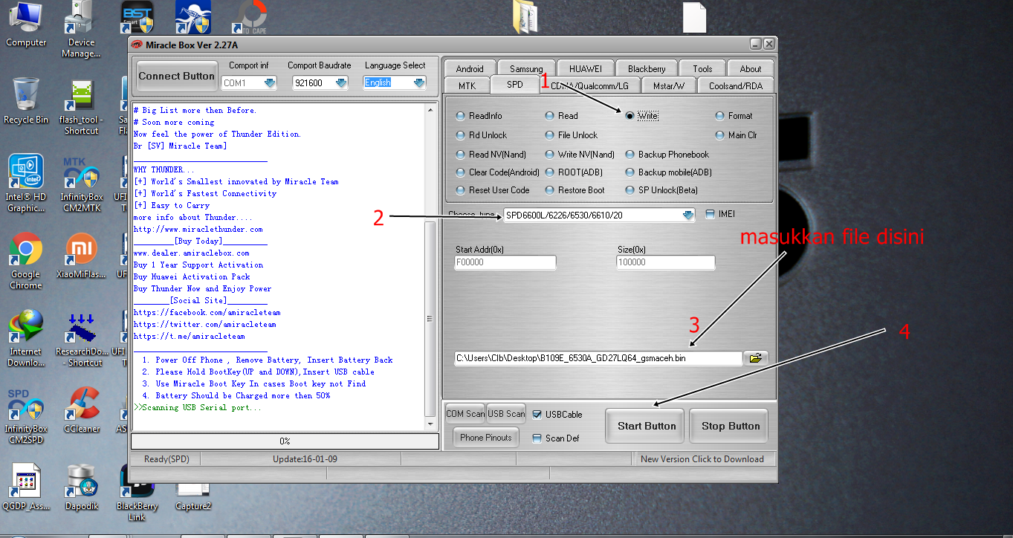Launch Internet Download Manager desktop icon
This screenshot has width=1013, height=538.
coord(26,338)
